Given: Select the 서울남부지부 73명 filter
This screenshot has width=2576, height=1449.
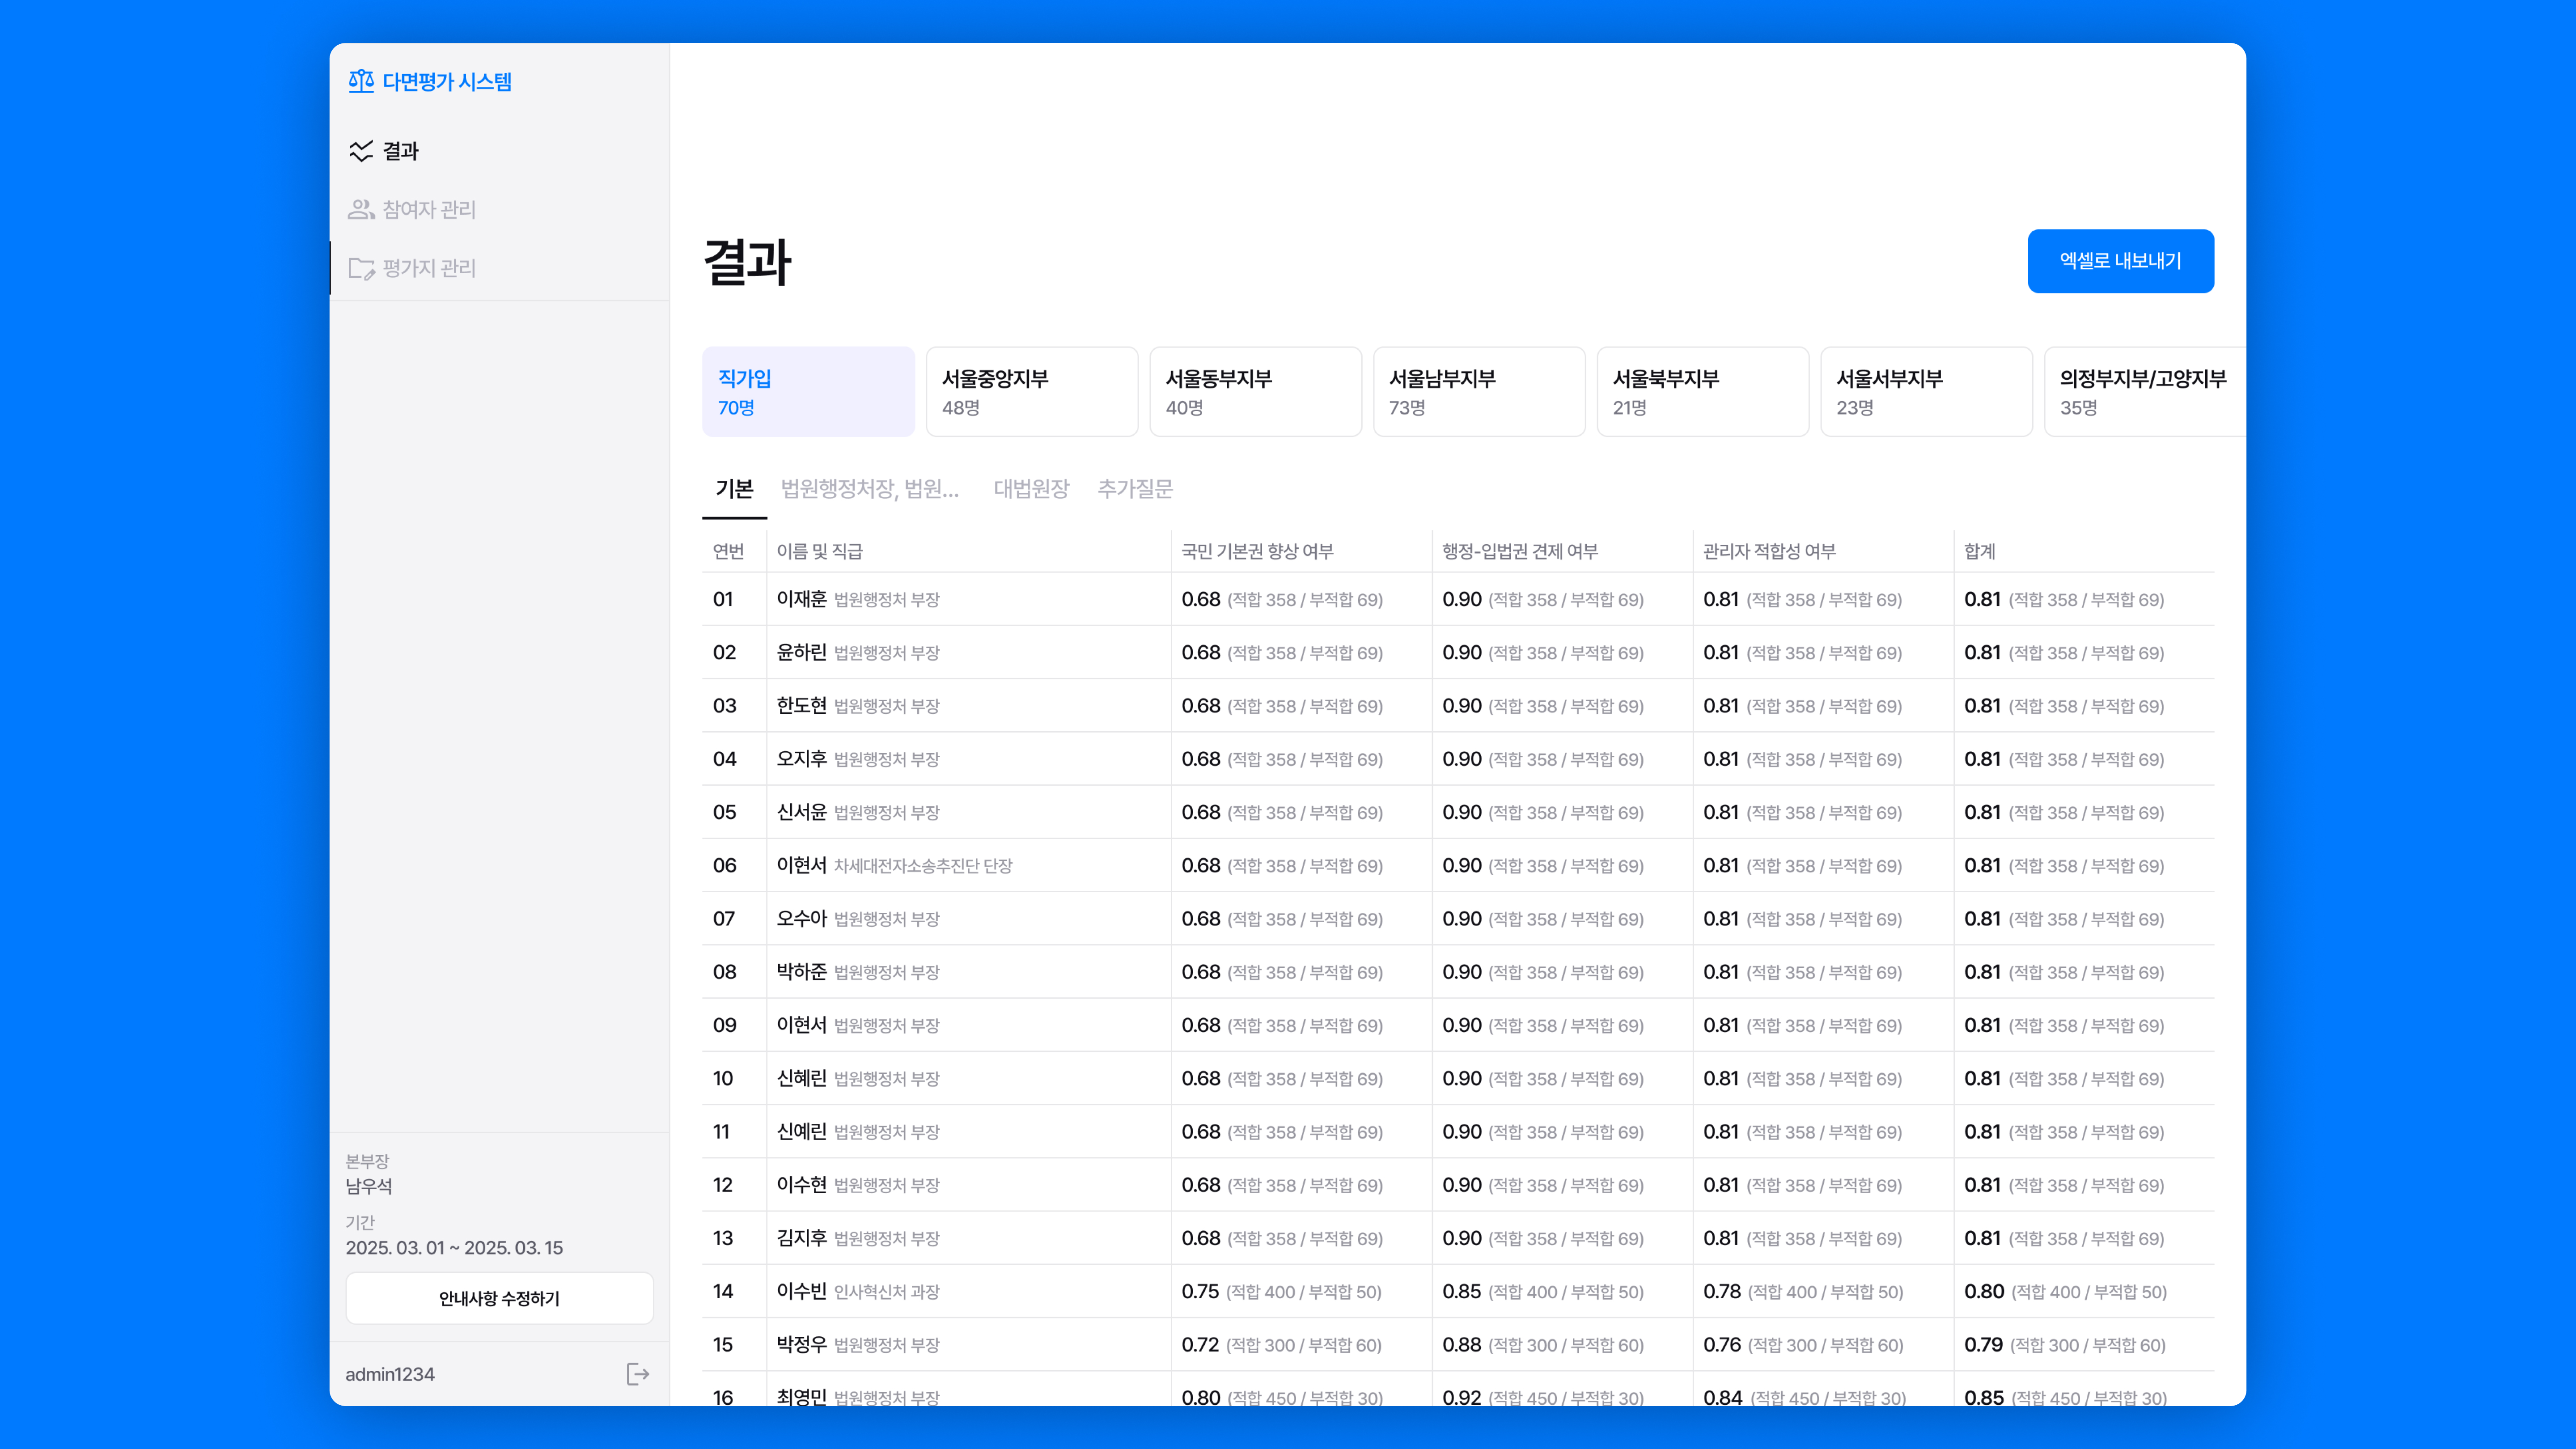Looking at the screenshot, I should click(1479, 391).
